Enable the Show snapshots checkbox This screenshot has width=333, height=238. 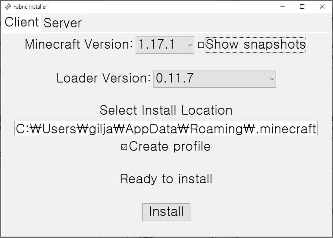pyautogui.click(x=201, y=45)
